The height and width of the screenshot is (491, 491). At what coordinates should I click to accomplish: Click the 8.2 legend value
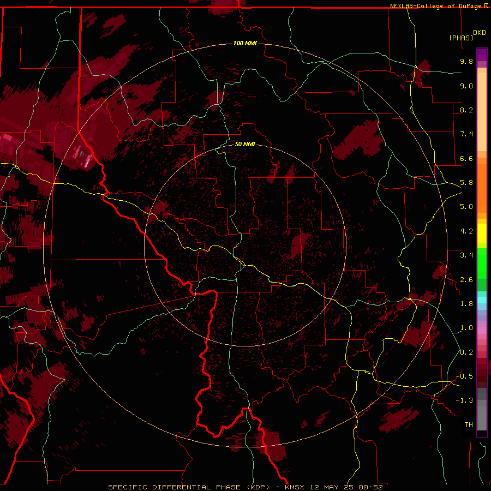pos(466,110)
